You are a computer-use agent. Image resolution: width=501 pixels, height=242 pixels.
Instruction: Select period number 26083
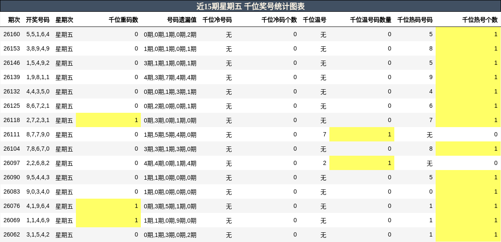point(12,191)
